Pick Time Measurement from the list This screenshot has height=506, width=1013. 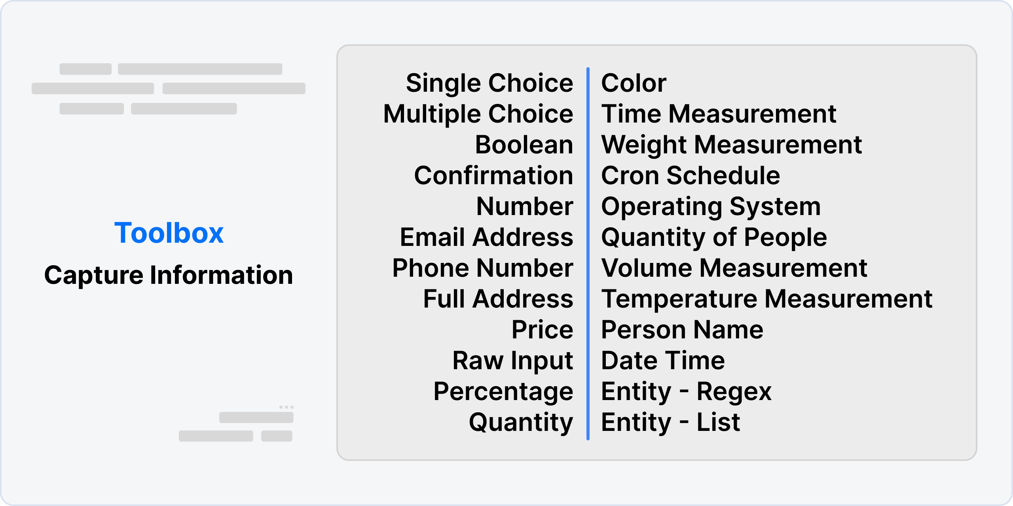719,114
